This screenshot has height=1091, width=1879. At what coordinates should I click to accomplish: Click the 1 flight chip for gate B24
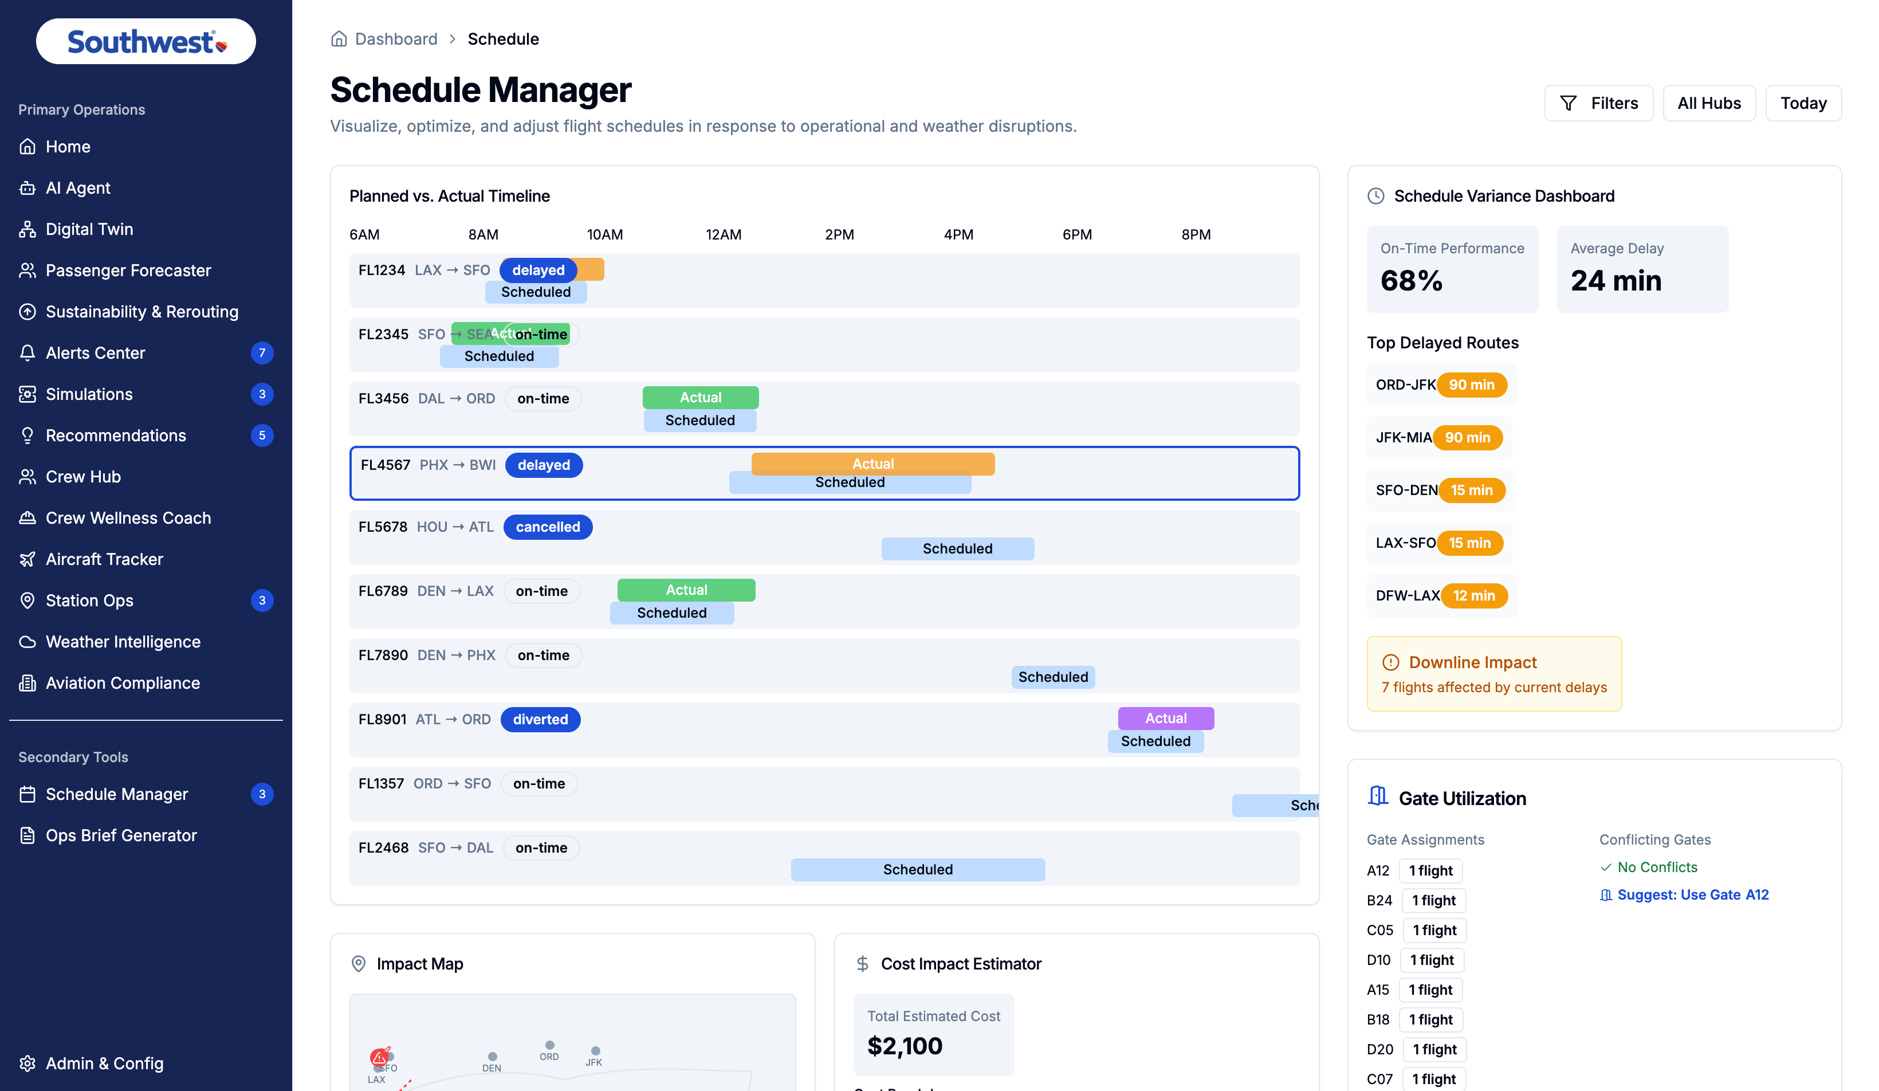pos(1433,901)
